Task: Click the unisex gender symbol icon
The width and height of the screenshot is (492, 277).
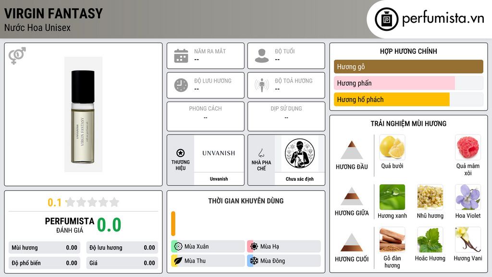Action: 17,56
